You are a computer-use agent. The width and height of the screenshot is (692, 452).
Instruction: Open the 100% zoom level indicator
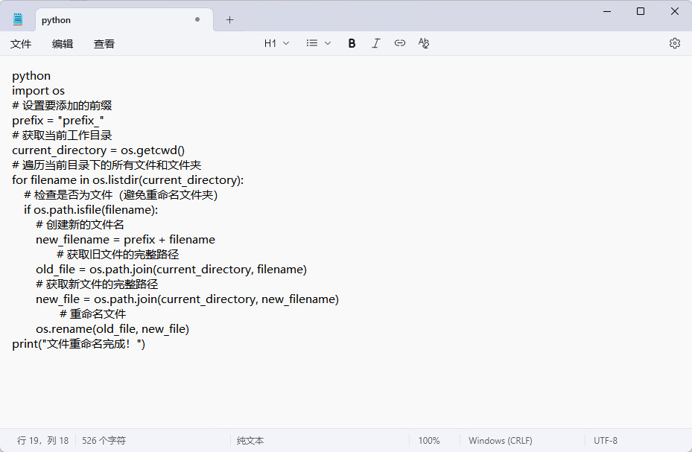(429, 441)
